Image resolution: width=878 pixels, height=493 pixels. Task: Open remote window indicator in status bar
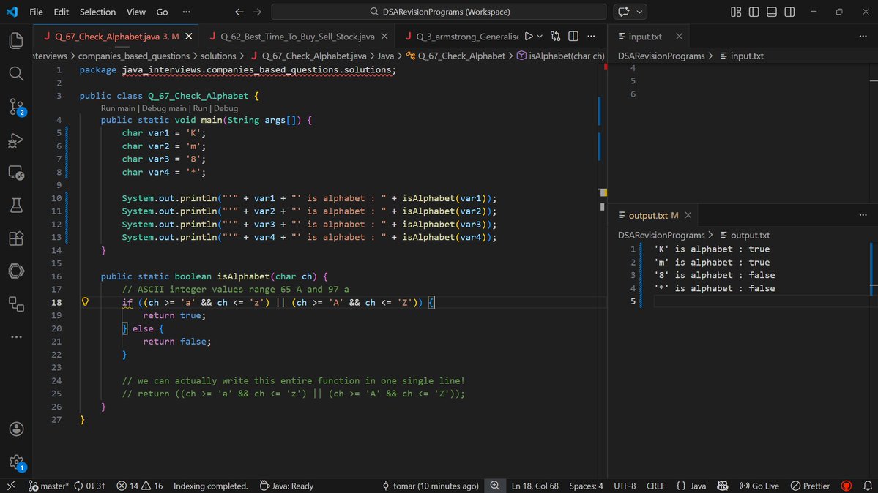click(x=11, y=486)
